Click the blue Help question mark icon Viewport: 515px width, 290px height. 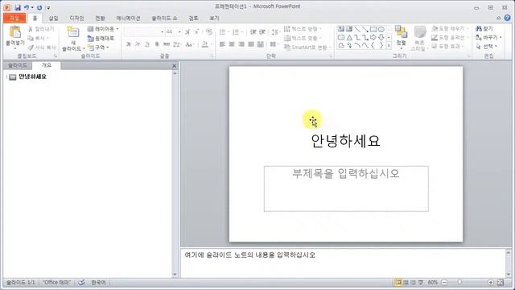[x=508, y=18]
